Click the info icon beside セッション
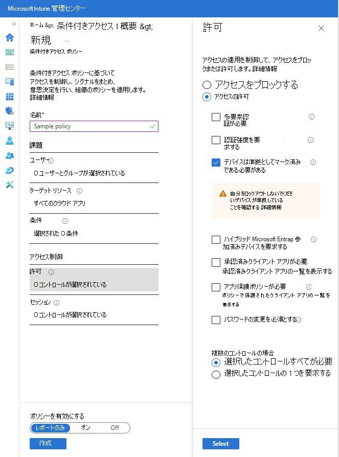 point(57,303)
